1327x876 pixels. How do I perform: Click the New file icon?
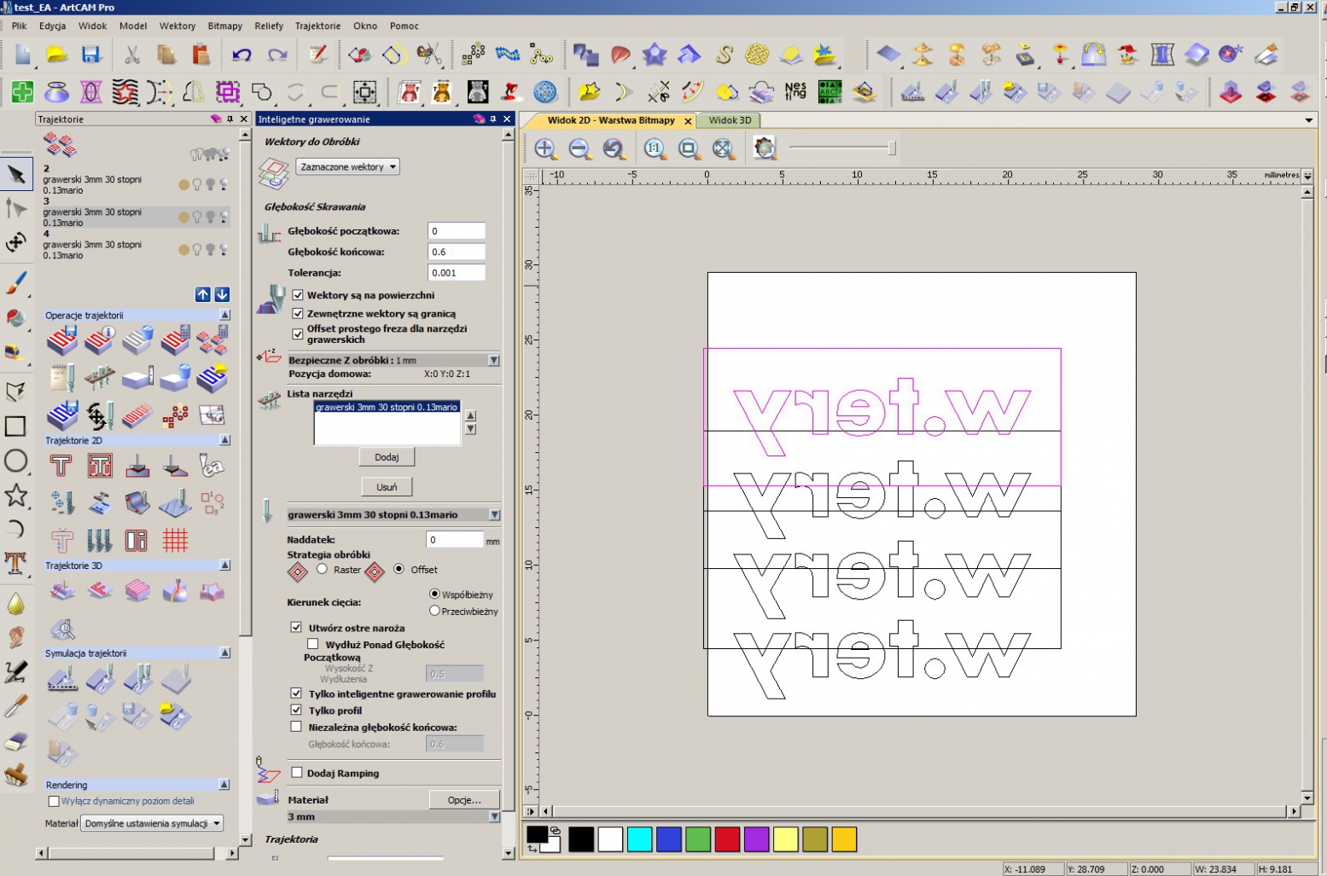point(23,55)
